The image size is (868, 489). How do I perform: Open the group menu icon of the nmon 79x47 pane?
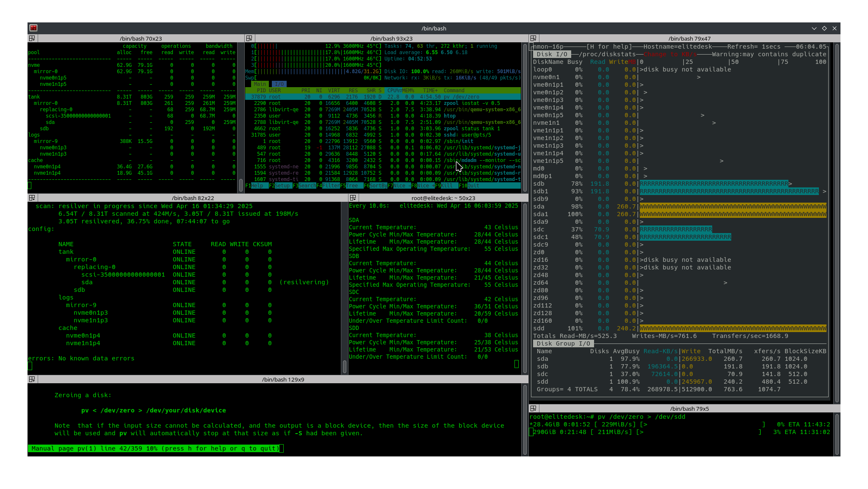coord(534,38)
